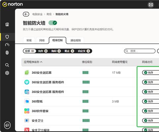
Task: Open the speedometer Performance icon in sidebar
Action: [7, 45]
